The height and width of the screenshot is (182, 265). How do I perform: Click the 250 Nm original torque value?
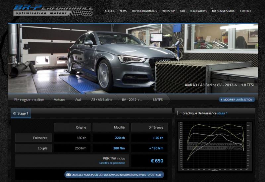[80, 148]
